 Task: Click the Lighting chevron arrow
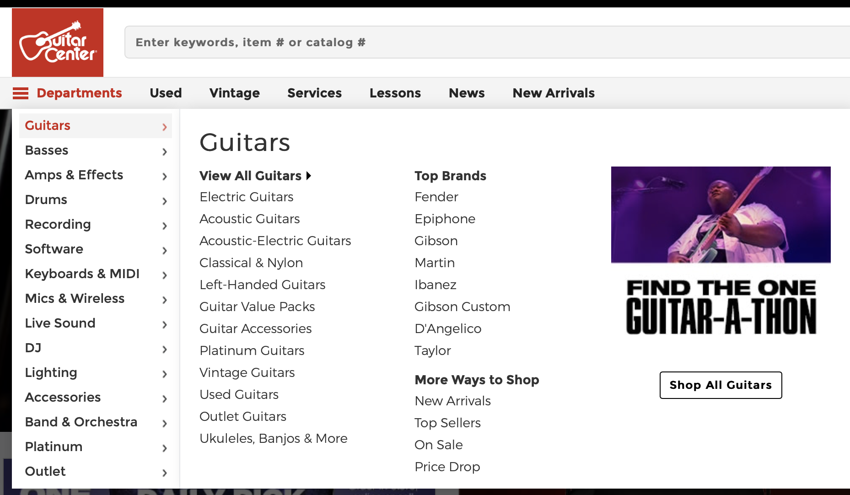(x=165, y=374)
